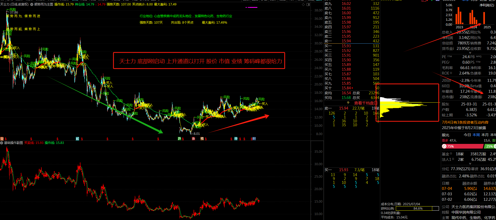
Task: Click the 卖九 16.02 order book row
Action: pyautogui.click(x=352, y=4)
